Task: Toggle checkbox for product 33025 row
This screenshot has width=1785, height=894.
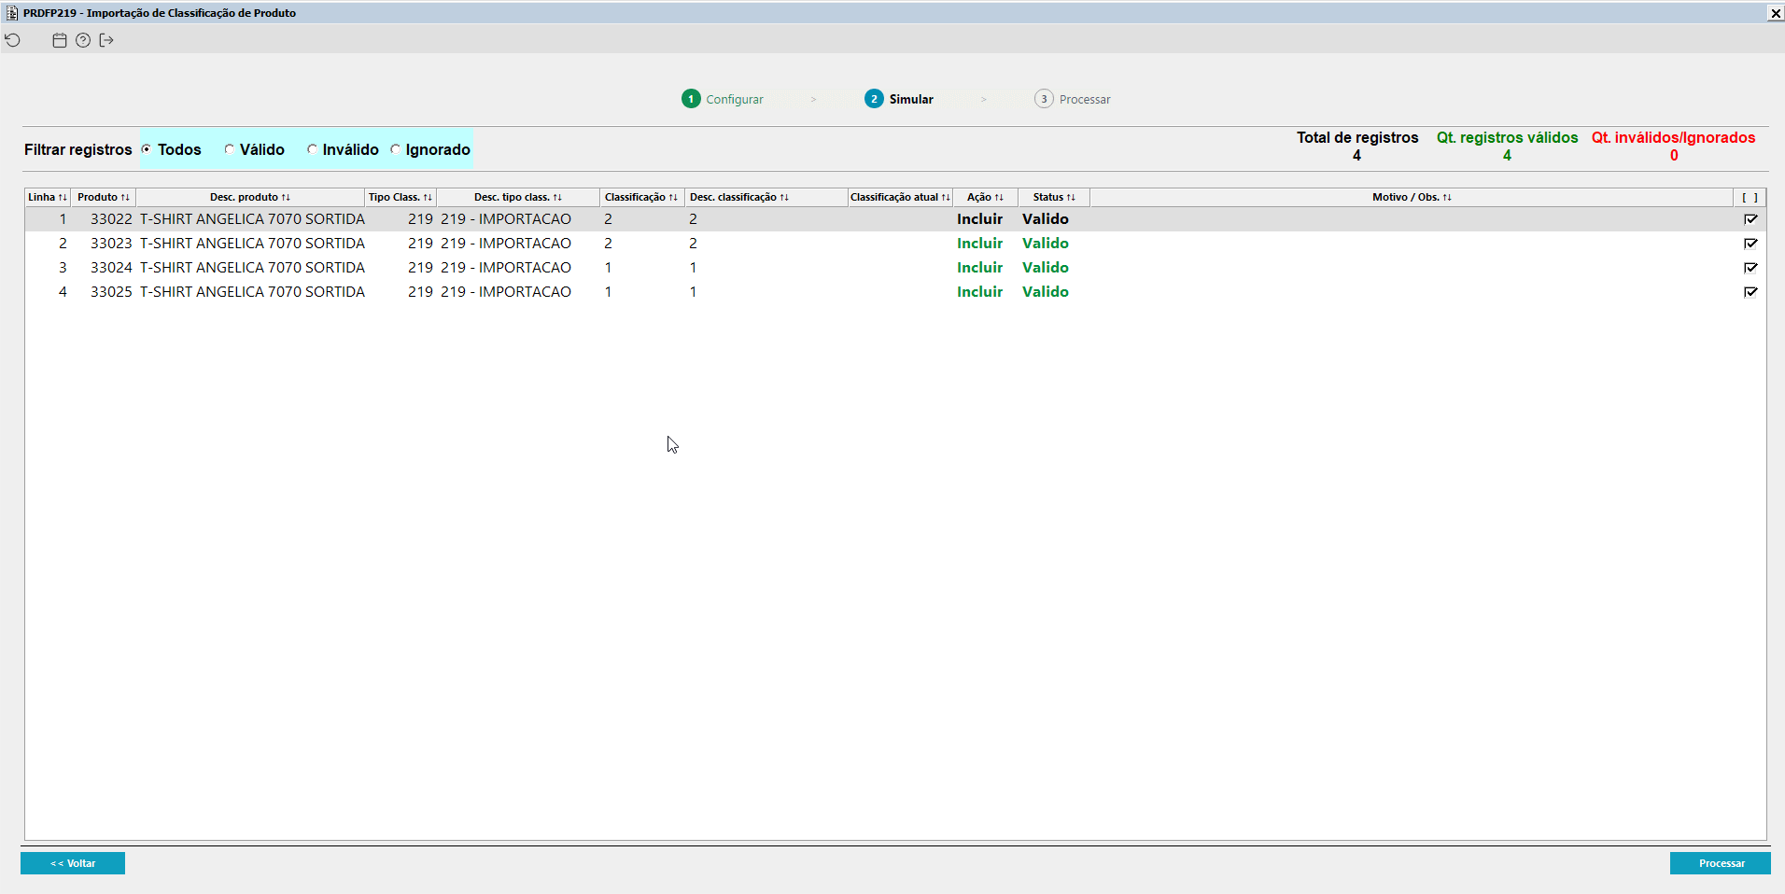Action: point(1750,292)
